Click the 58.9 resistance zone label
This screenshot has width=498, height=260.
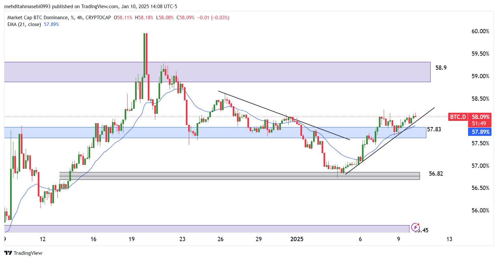441,68
